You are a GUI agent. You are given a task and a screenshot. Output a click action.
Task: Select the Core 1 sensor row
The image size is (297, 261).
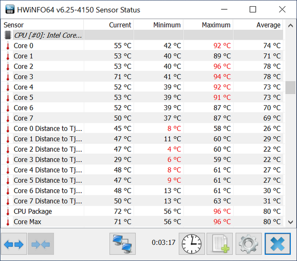pyautogui.click(x=142, y=56)
